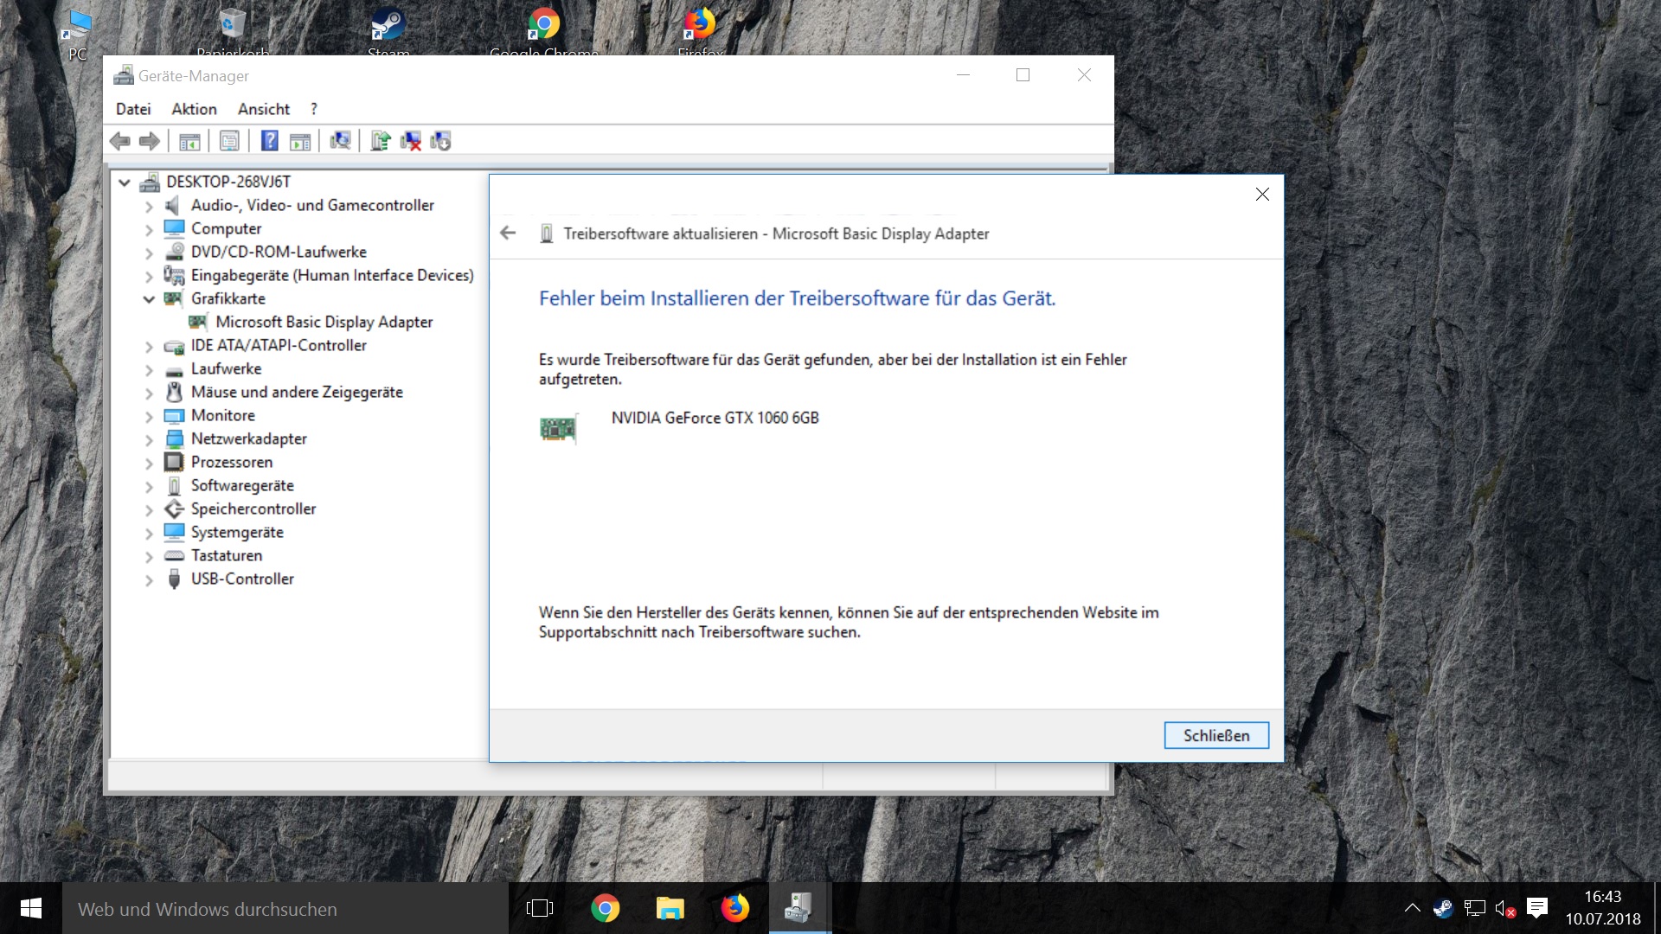Screen dimensions: 1661x934
Task: Click the blue Help toolbar icon
Action: click(x=270, y=141)
